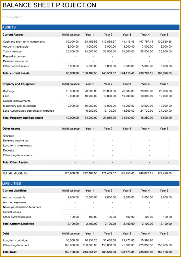Click Other long-term assets row label
181x257 pixels.
(18, 155)
